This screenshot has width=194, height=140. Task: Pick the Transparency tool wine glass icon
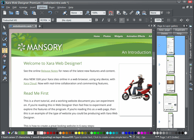click(x=4, y=62)
